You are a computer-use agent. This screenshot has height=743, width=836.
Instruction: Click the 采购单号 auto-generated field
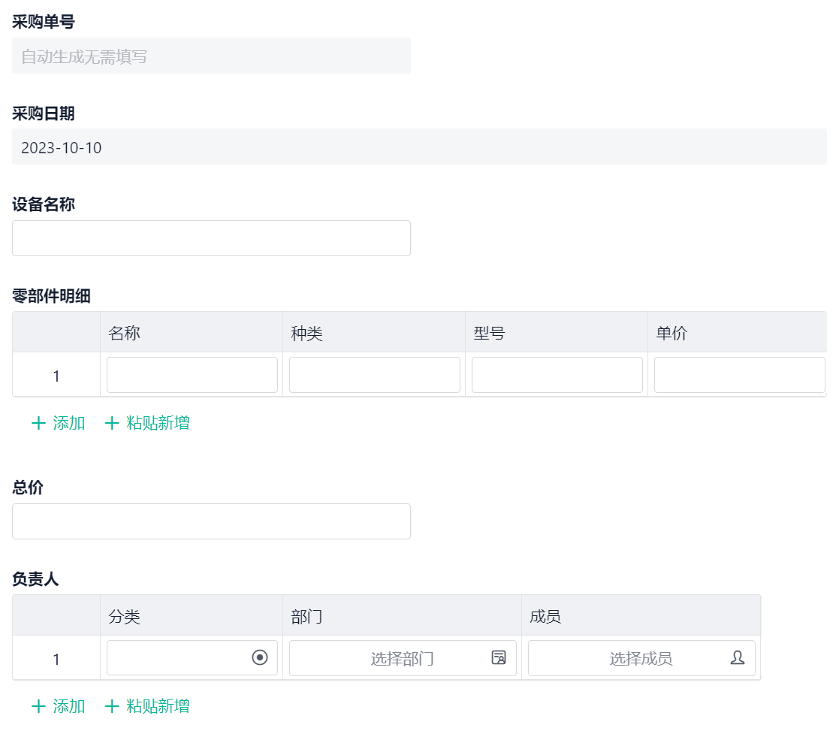[211, 56]
